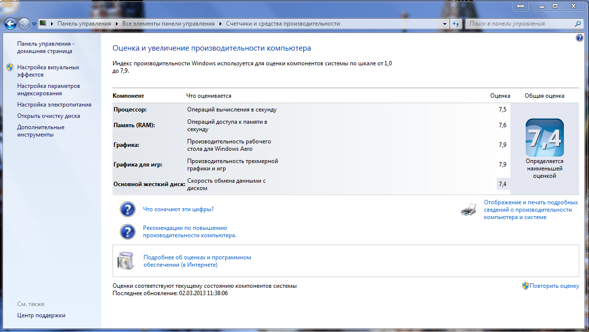Open the address bar history dropdown
Screen dimensions: 589x332
click(x=445, y=24)
